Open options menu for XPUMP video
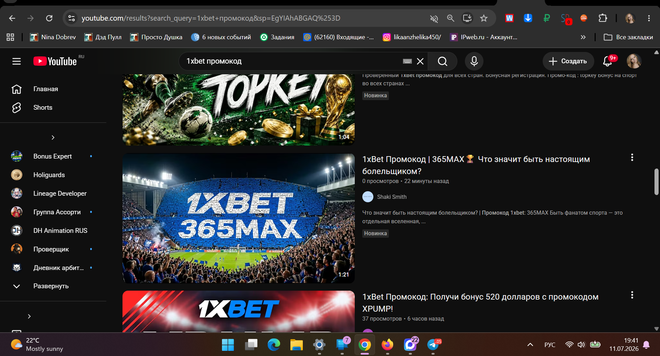This screenshot has height=356, width=660. click(x=632, y=295)
